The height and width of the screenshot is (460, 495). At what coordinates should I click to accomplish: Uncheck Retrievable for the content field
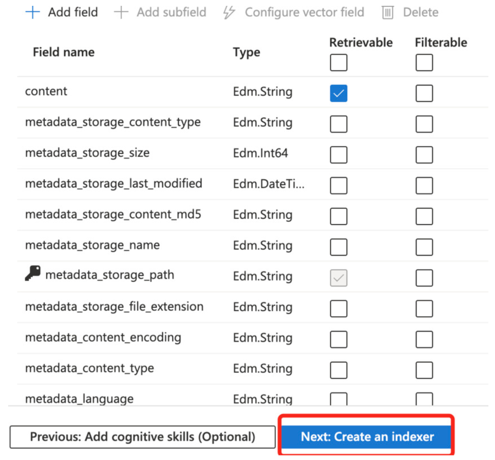click(x=338, y=93)
